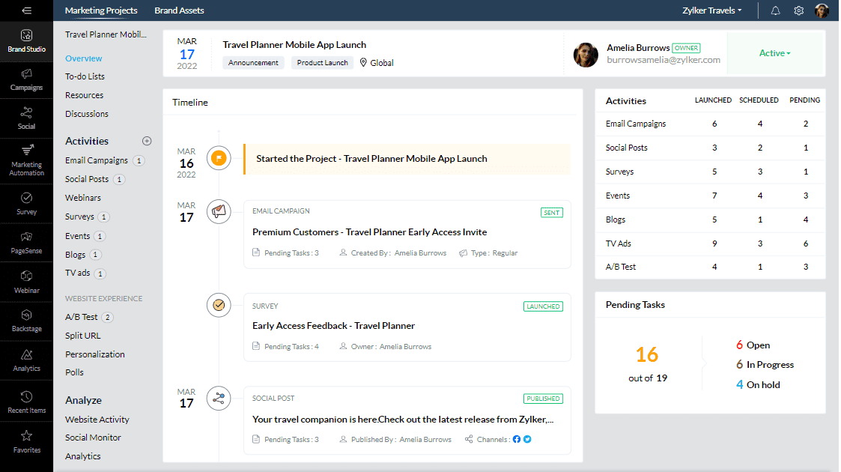This screenshot has width=841, height=472.
Task: Click the user profile avatar in the top bar
Action: click(x=822, y=10)
